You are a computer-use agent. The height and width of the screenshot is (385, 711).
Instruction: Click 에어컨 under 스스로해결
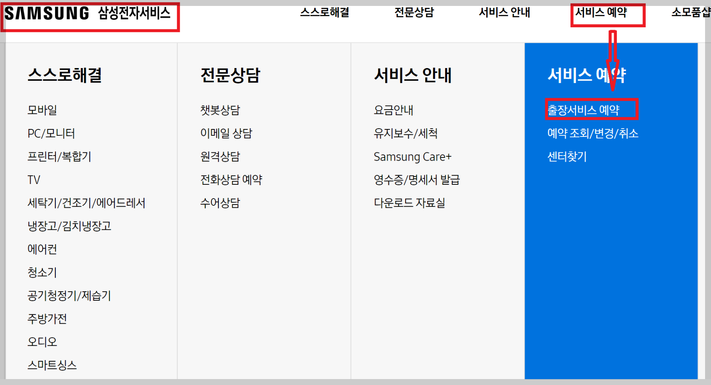pos(42,249)
